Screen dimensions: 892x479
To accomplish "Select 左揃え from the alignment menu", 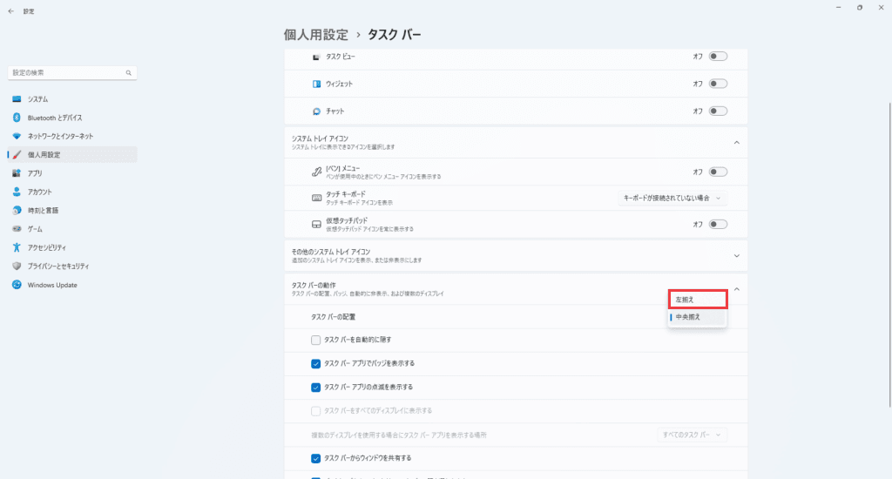I will tap(697, 300).
